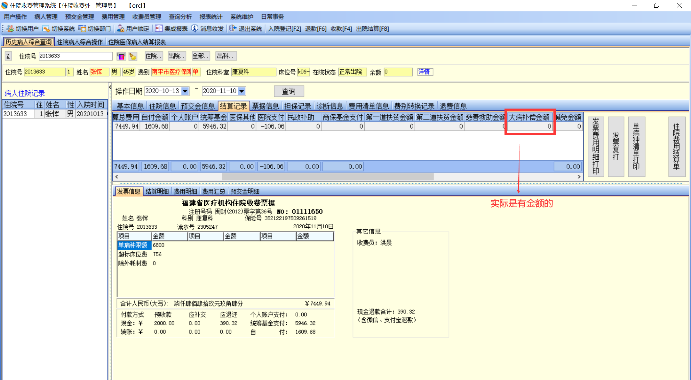Viewport: 691px width, 380px height.
Task: Click 退出系统 exit system icon
Action: pos(233,29)
